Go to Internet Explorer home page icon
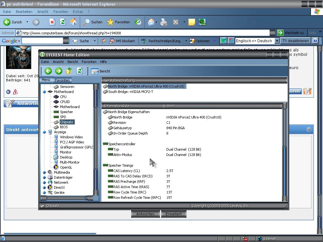 pyautogui.click(x=73, y=22)
